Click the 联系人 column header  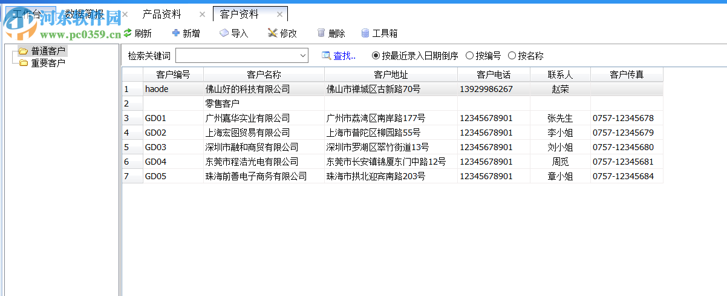[x=560, y=74]
